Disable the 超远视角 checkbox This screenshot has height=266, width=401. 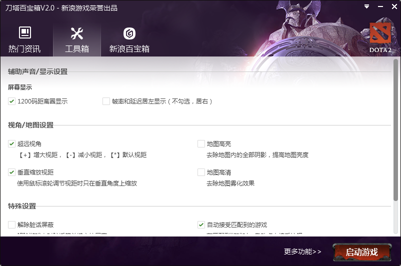12,144
